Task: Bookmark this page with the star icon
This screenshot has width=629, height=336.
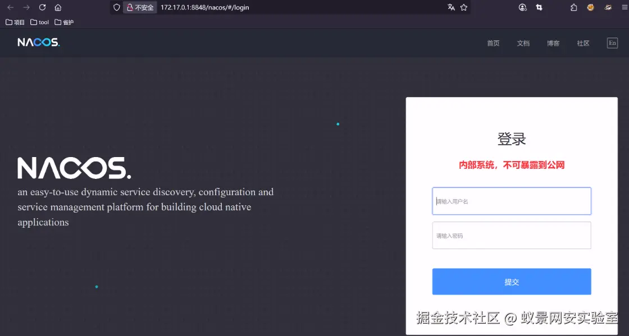Action: (464, 7)
